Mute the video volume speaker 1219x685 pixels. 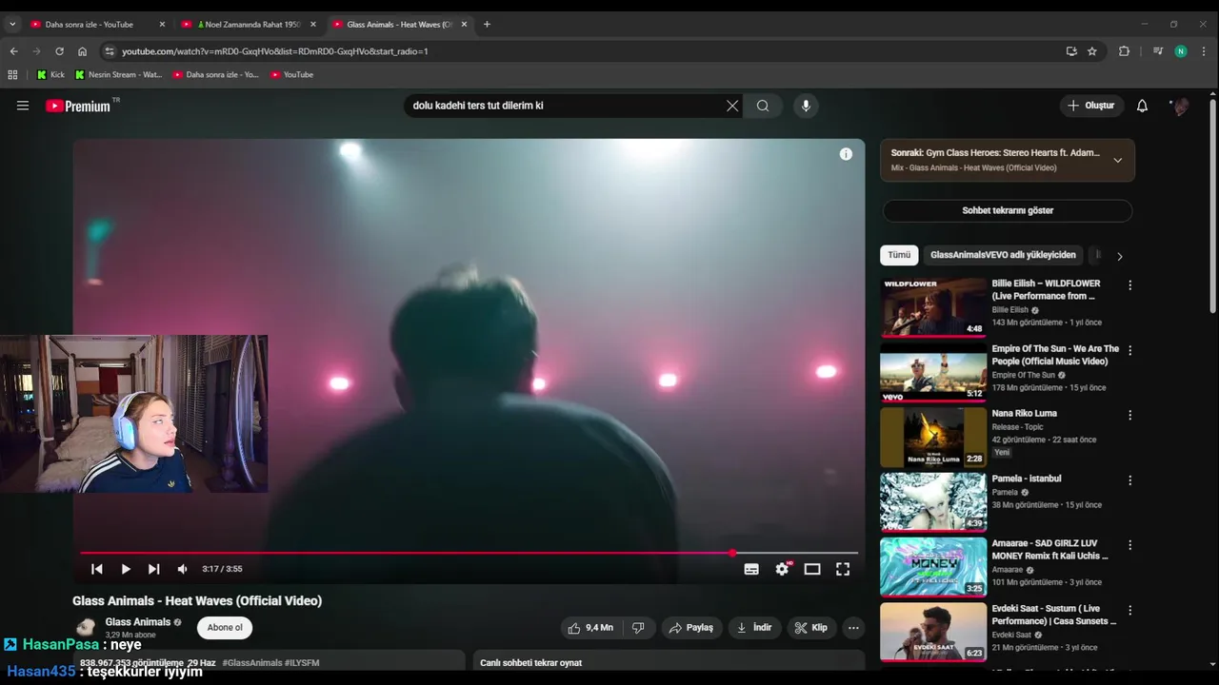182,569
